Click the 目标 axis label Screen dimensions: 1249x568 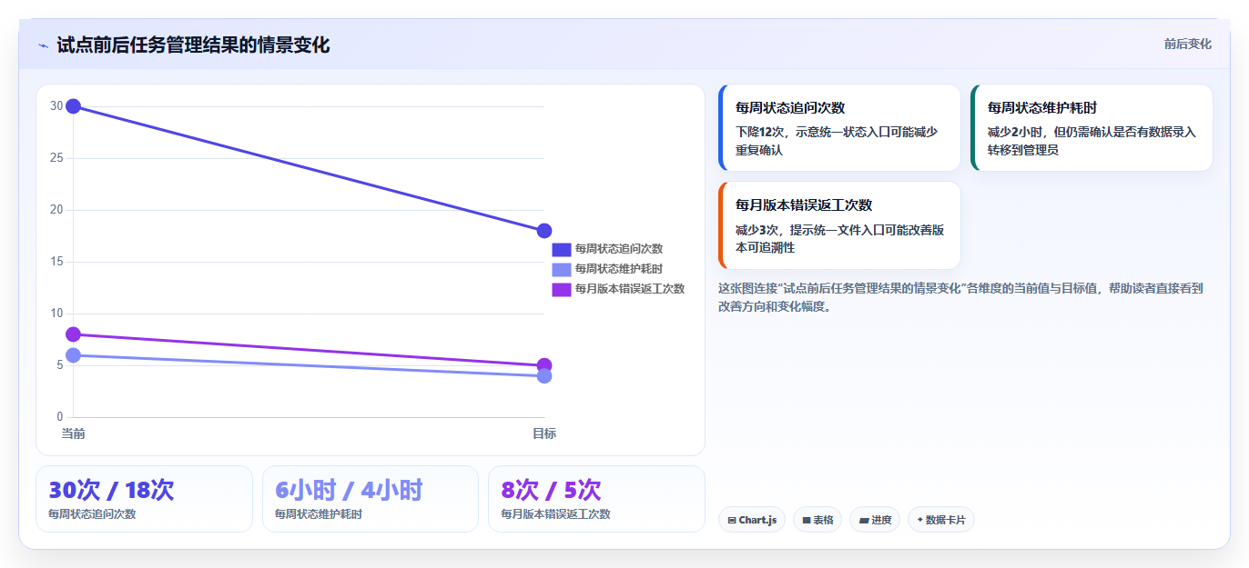tap(544, 433)
